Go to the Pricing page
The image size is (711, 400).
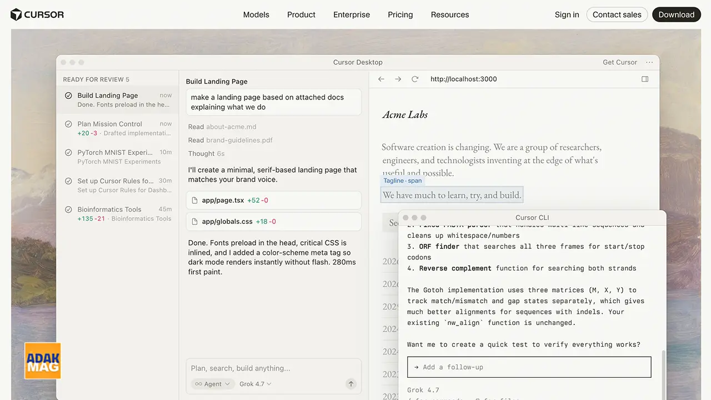400,14
